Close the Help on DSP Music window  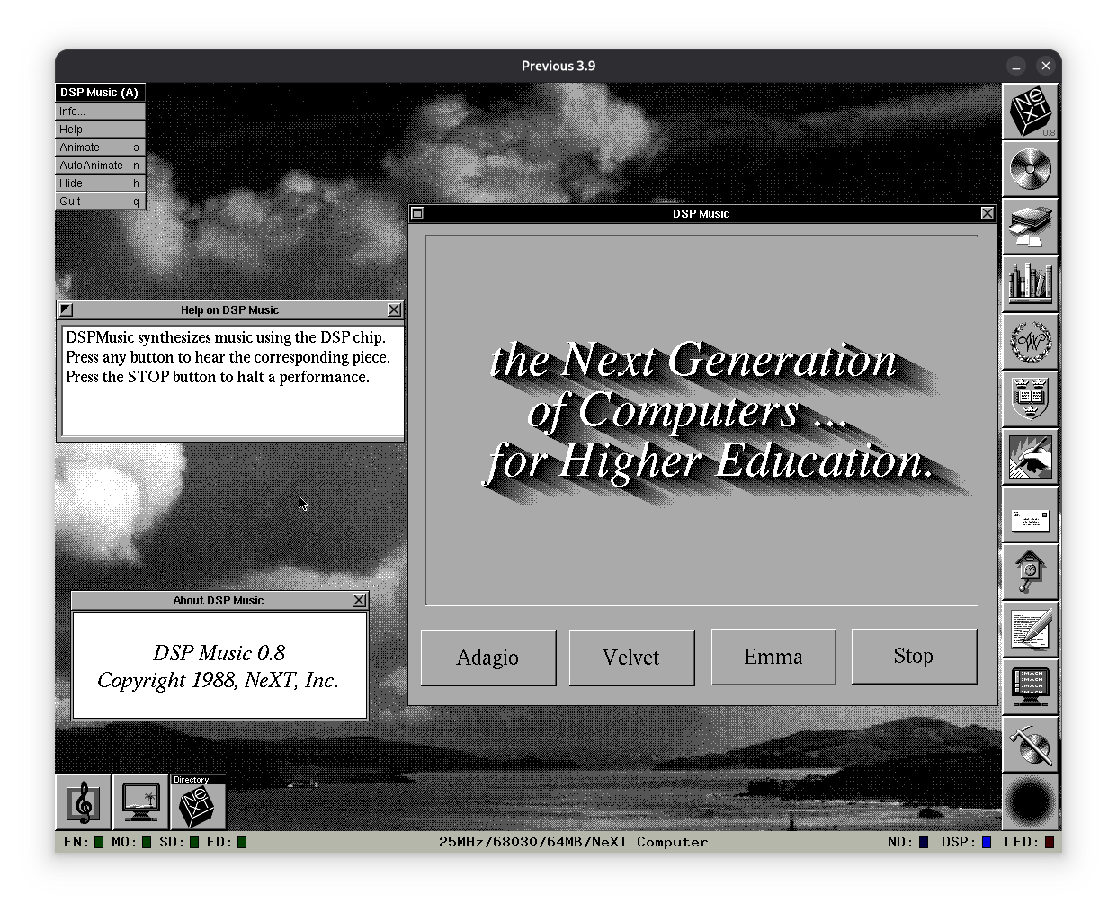[x=394, y=309]
